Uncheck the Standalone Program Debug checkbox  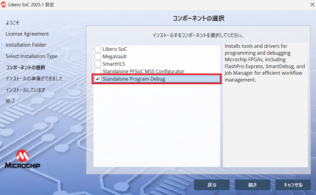(x=98, y=79)
